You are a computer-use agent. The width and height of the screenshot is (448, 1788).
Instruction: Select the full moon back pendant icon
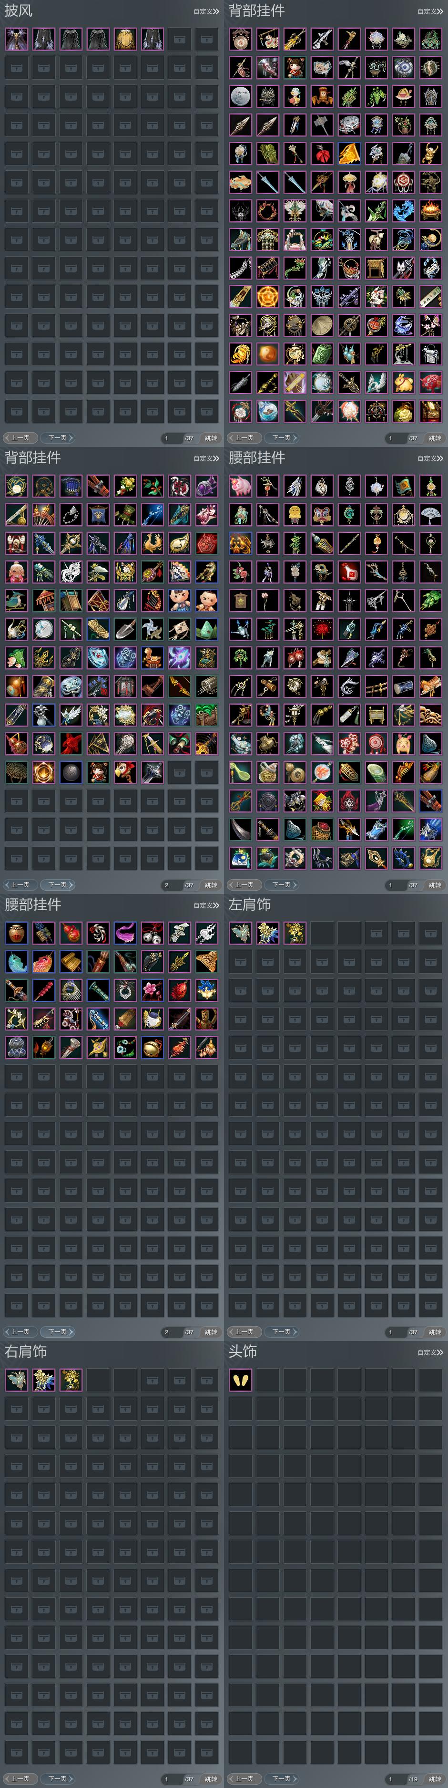coord(241,96)
